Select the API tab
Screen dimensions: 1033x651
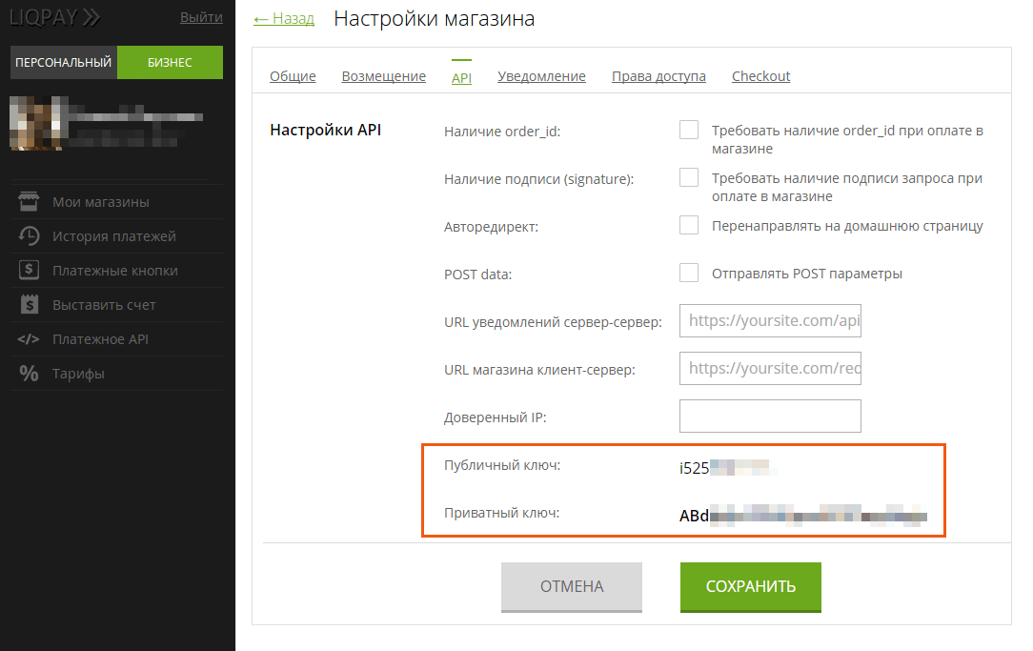tap(461, 78)
